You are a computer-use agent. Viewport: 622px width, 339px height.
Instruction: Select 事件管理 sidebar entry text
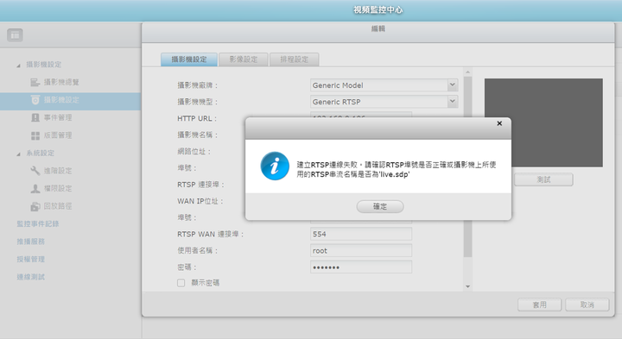coord(58,117)
